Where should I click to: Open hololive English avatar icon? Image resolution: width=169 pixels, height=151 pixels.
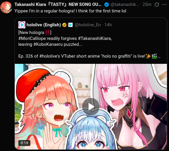click(22, 25)
